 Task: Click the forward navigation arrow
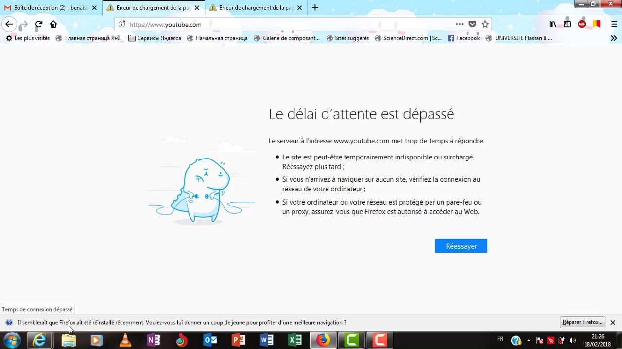pyautogui.click(x=24, y=24)
